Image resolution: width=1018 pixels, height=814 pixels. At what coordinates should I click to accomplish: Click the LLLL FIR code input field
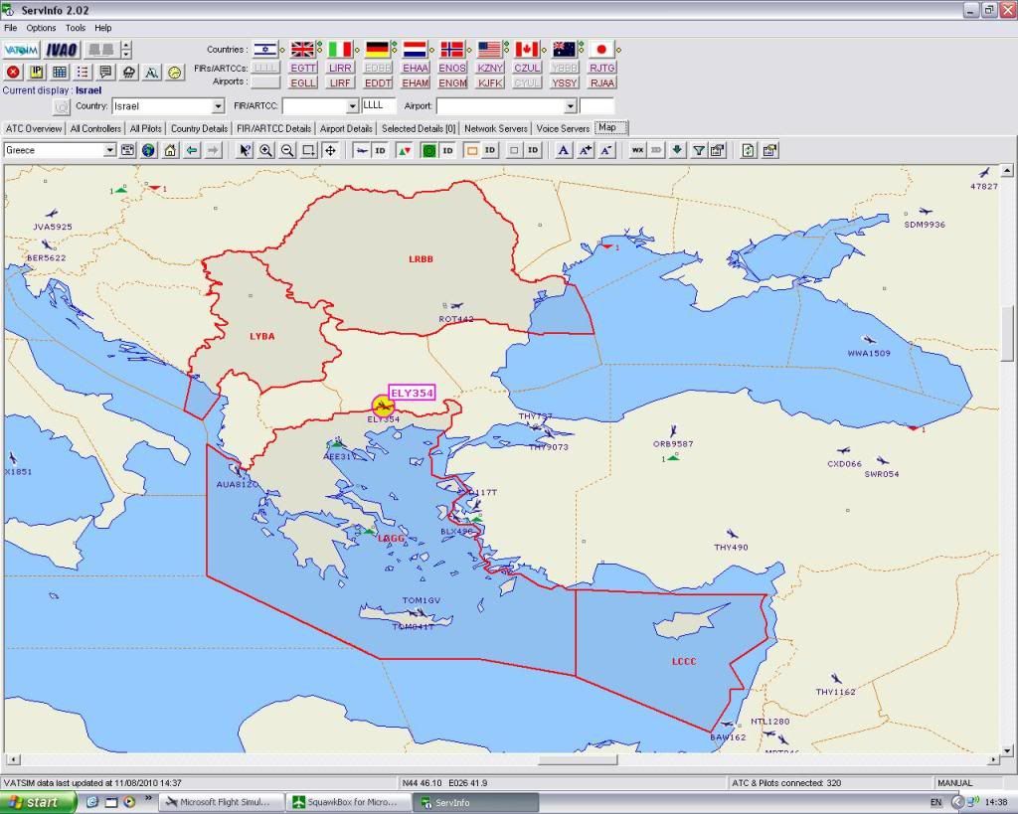tap(378, 105)
